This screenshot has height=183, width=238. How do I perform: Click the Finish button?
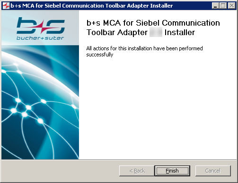(x=172, y=171)
